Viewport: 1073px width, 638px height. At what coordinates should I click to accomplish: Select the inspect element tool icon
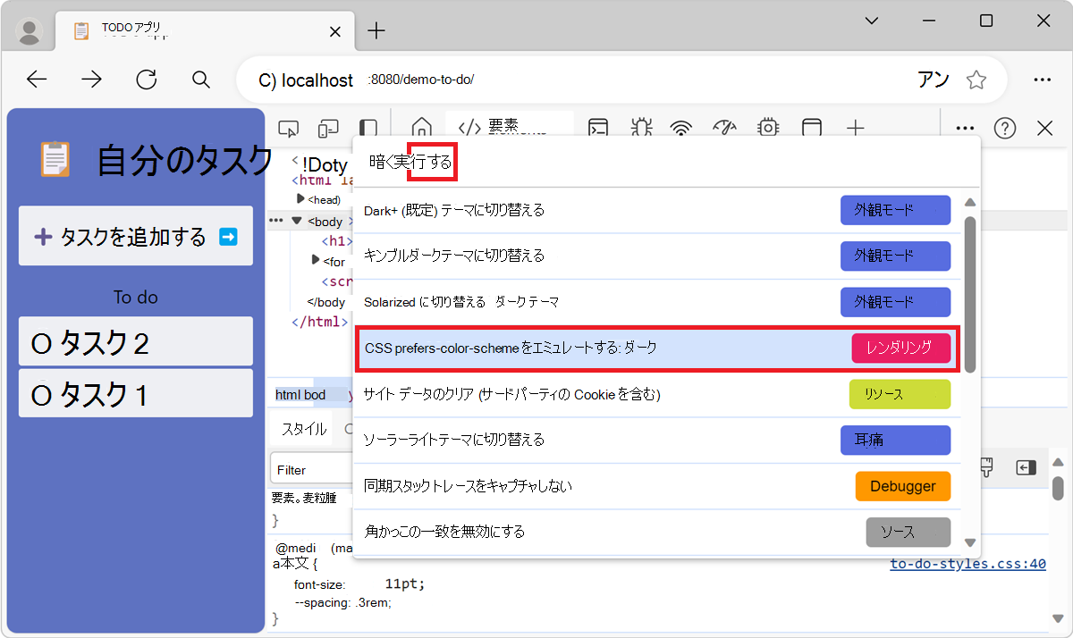tap(288, 128)
